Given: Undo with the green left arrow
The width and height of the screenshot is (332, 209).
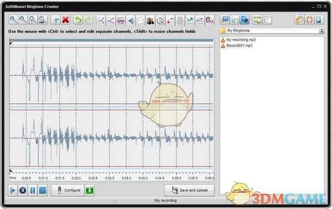Looking at the screenshot, I should pos(78,20).
